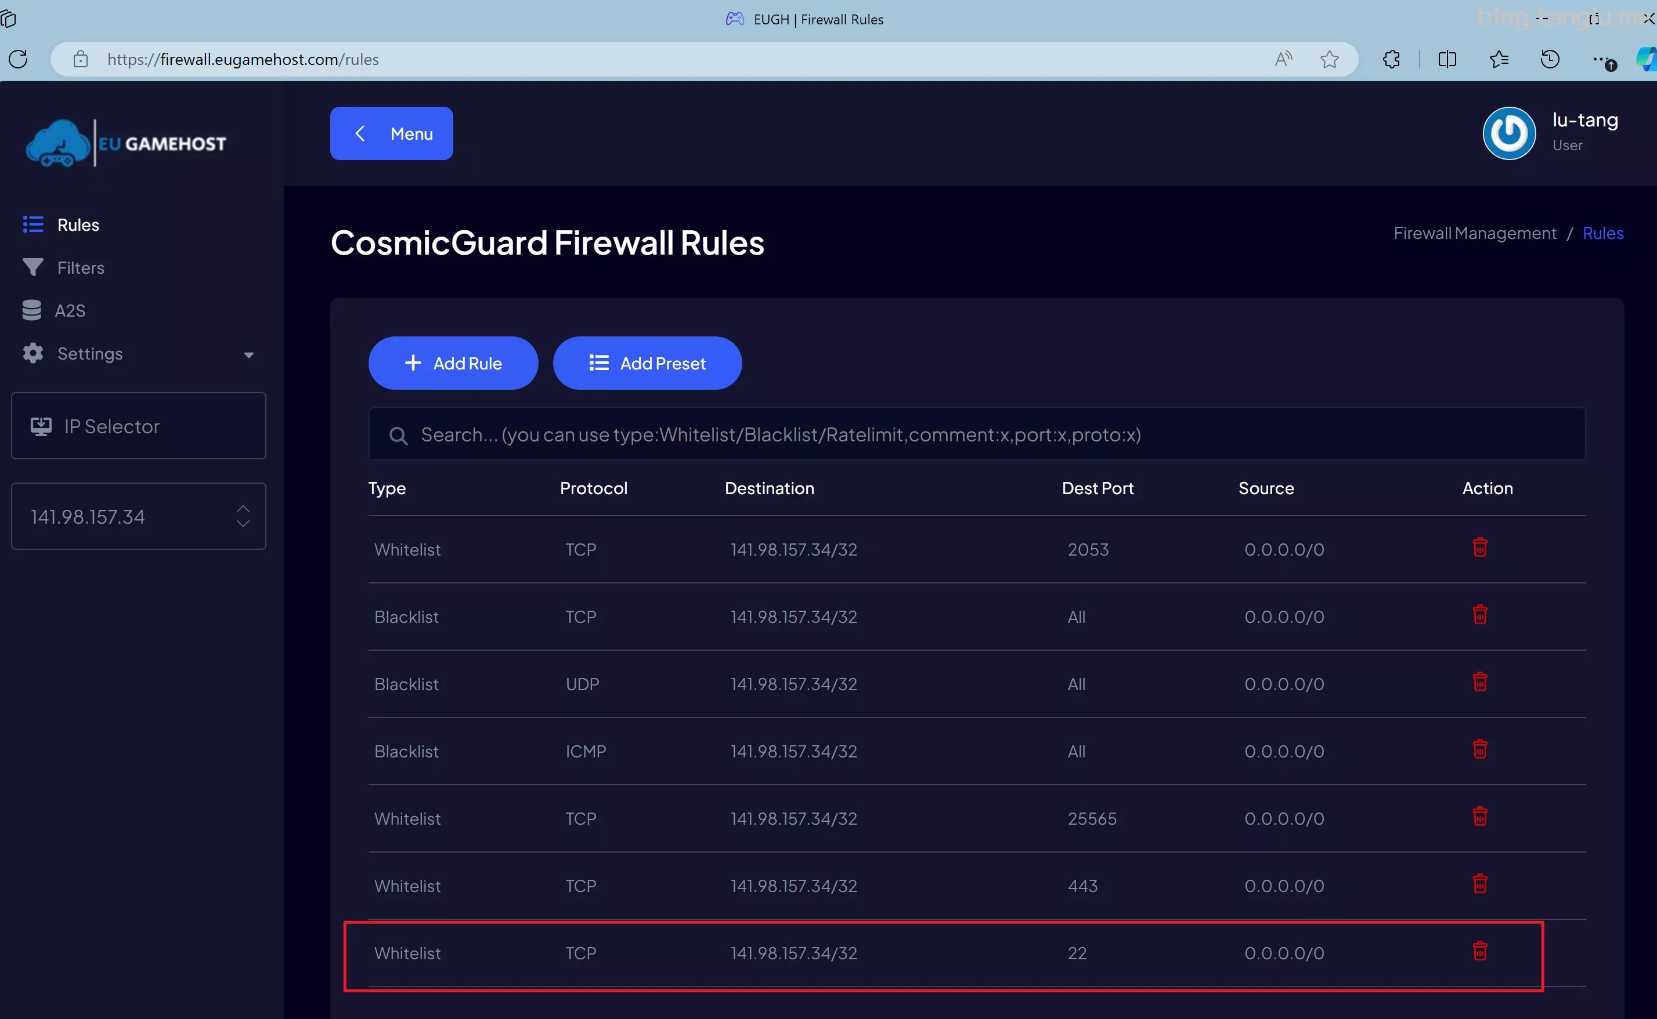Delete the port 25565 whitelist rule
The height and width of the screenshot is (1019, 1657).
tap(1479, 817)
